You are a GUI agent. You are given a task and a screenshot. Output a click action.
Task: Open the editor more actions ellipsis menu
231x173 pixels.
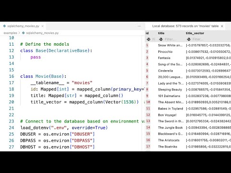click(x=139, y=26)
